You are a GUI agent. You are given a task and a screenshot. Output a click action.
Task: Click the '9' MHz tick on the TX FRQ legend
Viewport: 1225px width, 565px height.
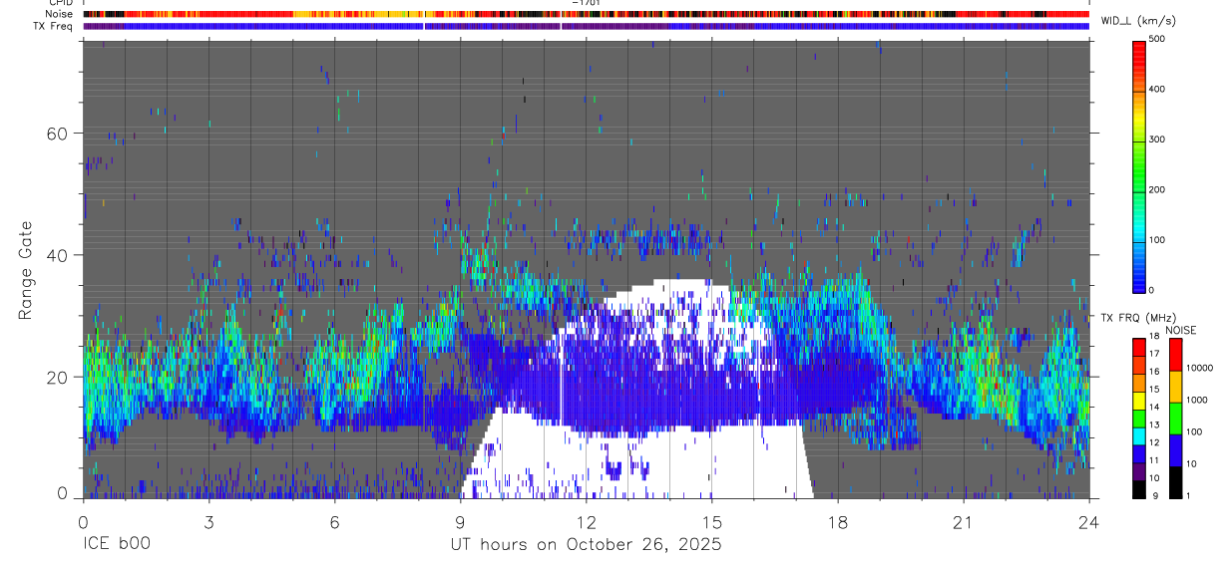tap(1154, 496)
